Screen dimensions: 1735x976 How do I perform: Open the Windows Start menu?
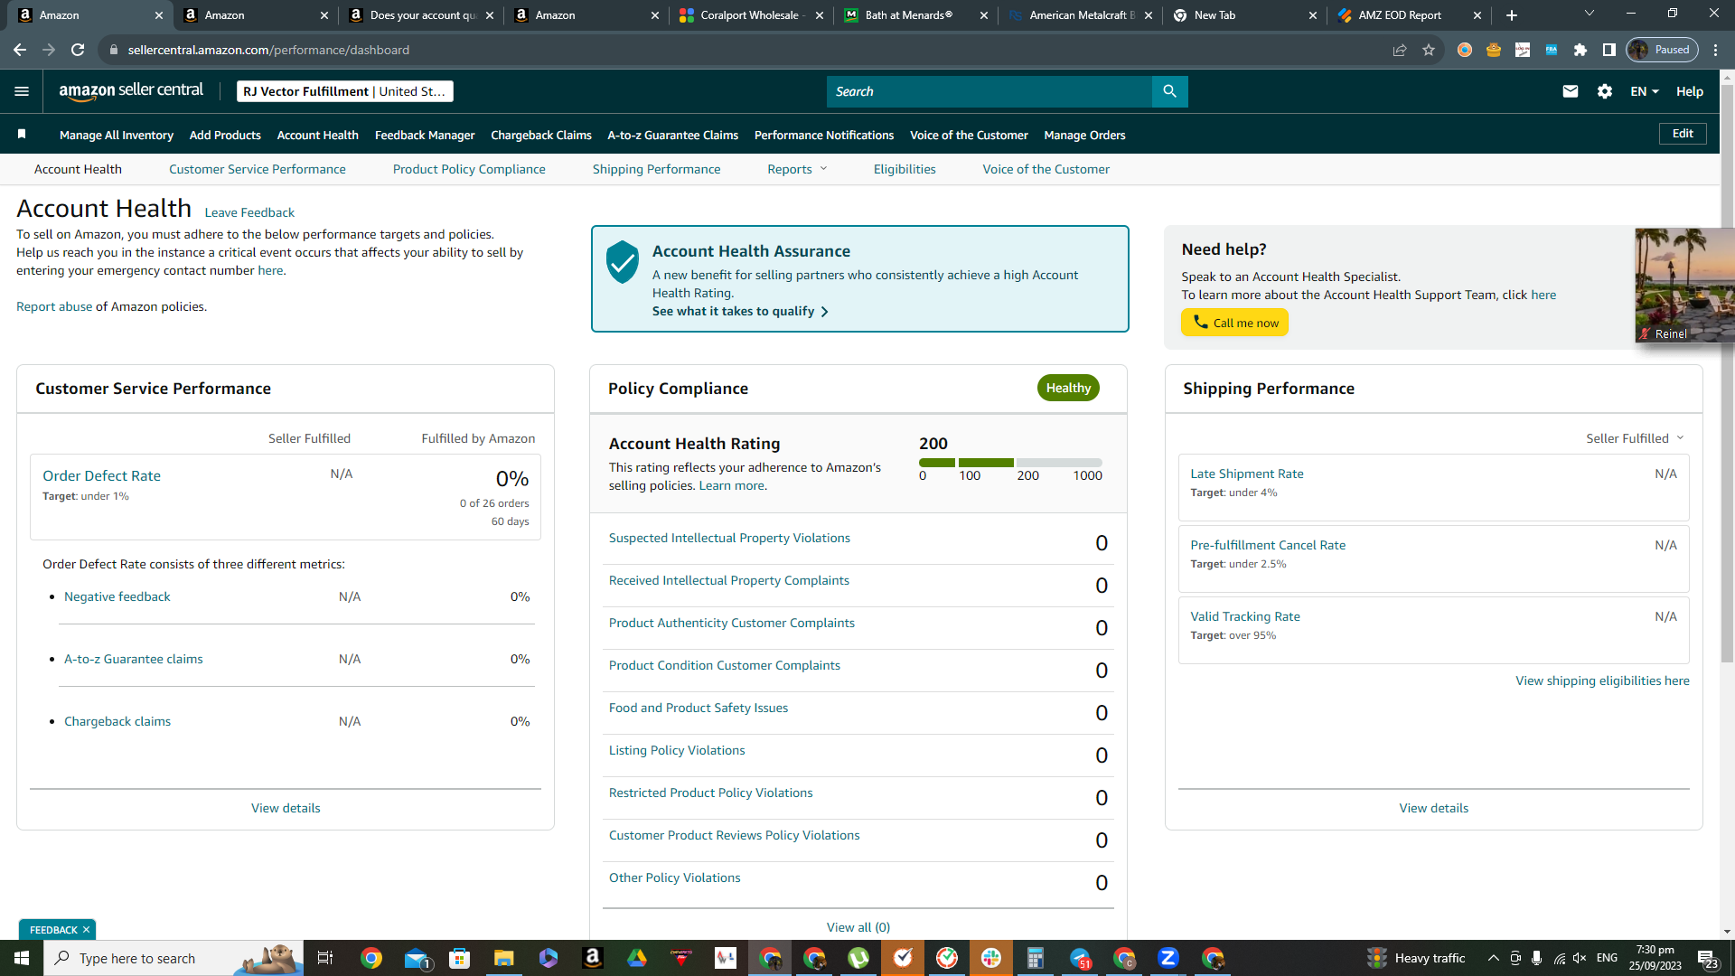(x=22, y=958)
